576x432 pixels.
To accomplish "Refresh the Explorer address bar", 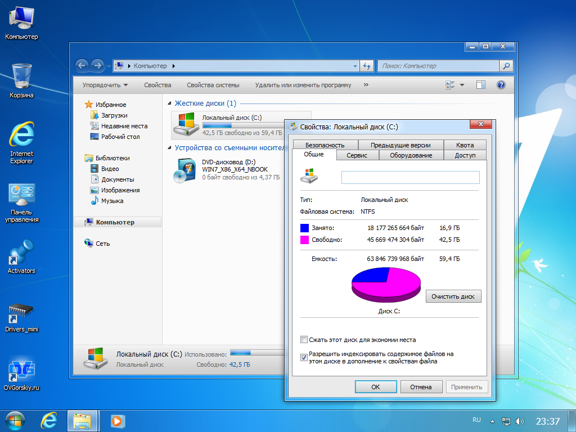I will click(x=367, y=66).
